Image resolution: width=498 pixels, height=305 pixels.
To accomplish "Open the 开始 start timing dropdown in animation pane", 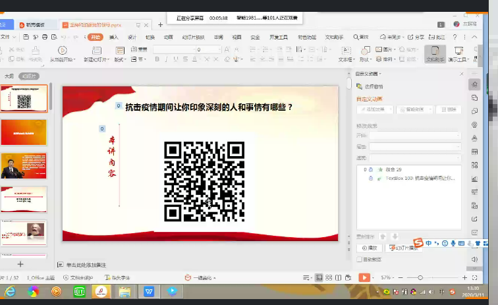I will tap(415, 135).
